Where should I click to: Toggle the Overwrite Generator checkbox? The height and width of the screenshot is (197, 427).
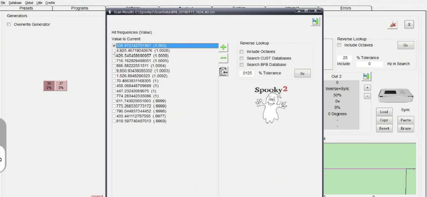pyautogui.click(x=8, y=24)
